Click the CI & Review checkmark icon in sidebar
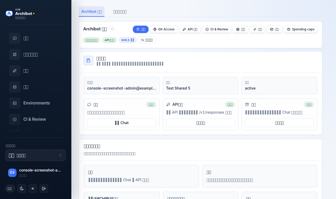 point(15,119)
